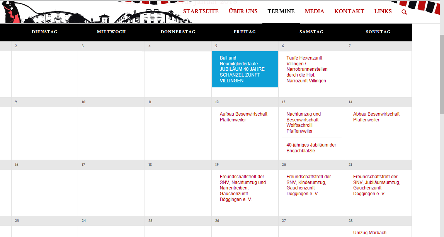Click the Samstag column header
The image size is (444, 237).
click(311, 32)
